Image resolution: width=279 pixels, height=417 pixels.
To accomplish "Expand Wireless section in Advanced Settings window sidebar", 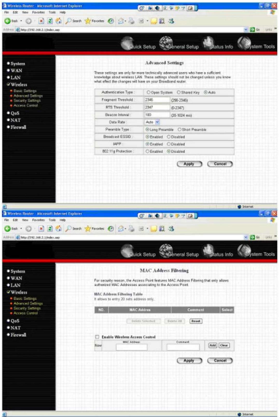I will (x=17, y=85).
